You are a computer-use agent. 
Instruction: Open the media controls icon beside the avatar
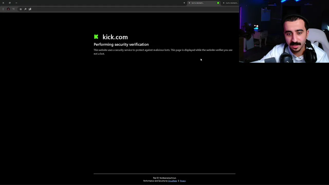(13, 9)
